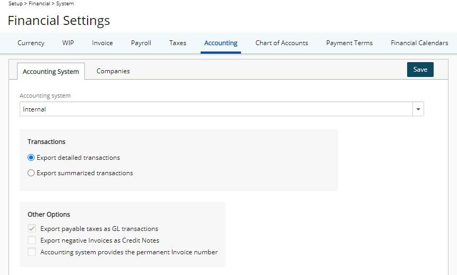Switch to Financial Calendars tab

tap(419, 43)
